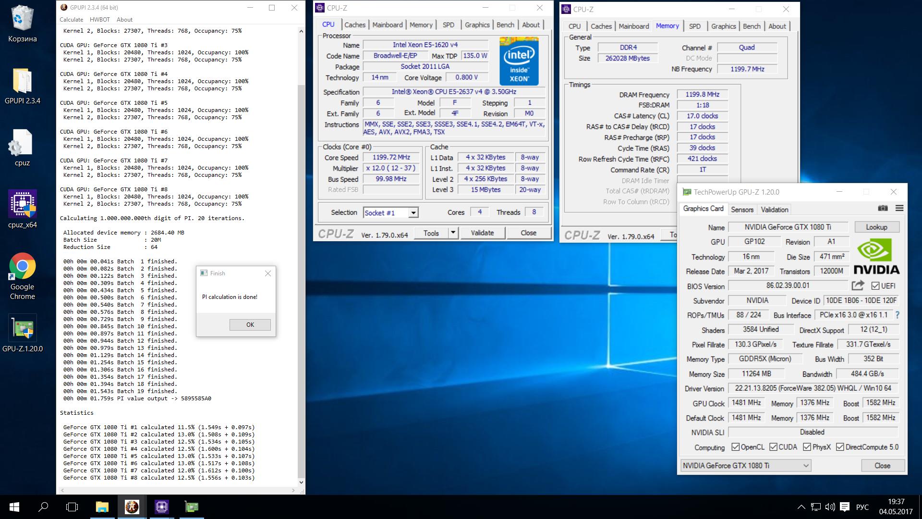Toggle the OpenCL checkbox
Screen dimensions: 922x519
tap(735, 447)
